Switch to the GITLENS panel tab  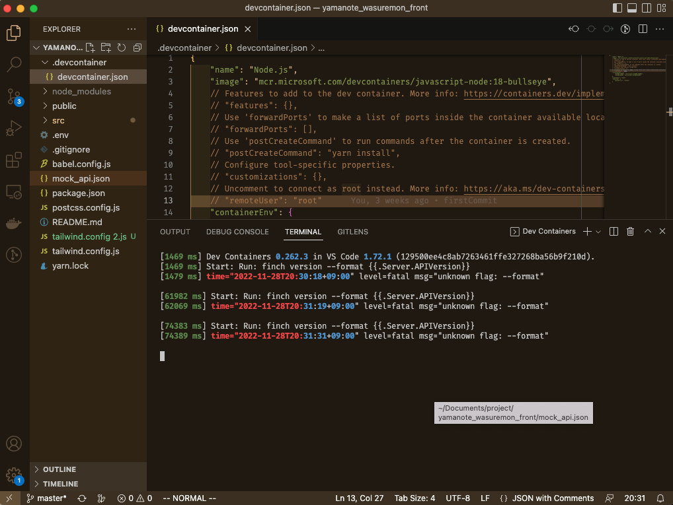pos(353,232)
